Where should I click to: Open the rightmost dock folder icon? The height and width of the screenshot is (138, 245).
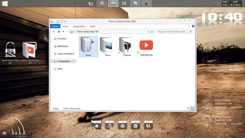click(149, 125)
